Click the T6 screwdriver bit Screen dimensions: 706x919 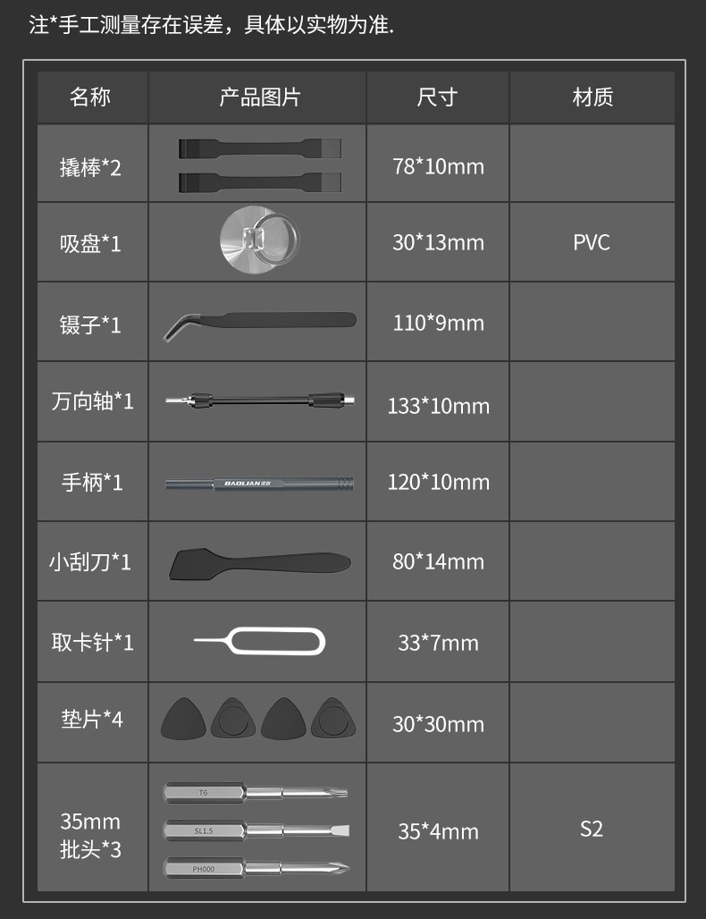click(256, 792)
